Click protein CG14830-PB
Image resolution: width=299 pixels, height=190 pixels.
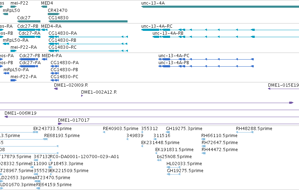tap(55, 73)
